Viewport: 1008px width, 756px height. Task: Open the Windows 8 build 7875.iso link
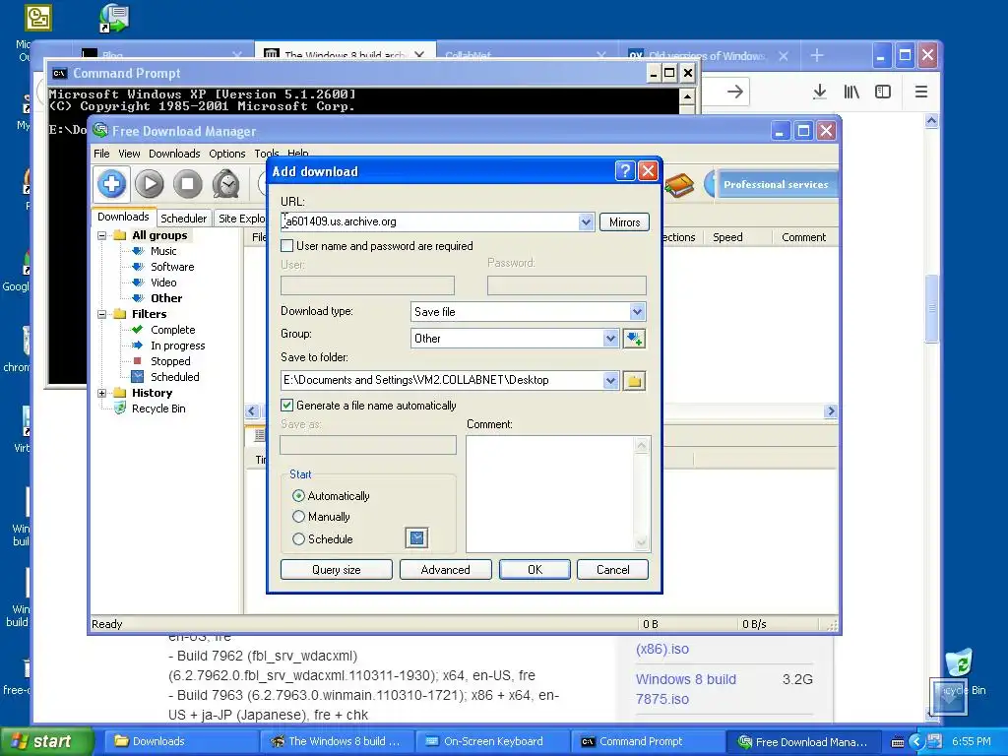click(x=686, y=689)
